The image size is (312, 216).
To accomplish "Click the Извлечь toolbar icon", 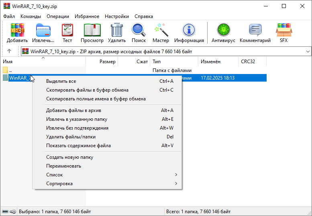I will click(43, 30).
